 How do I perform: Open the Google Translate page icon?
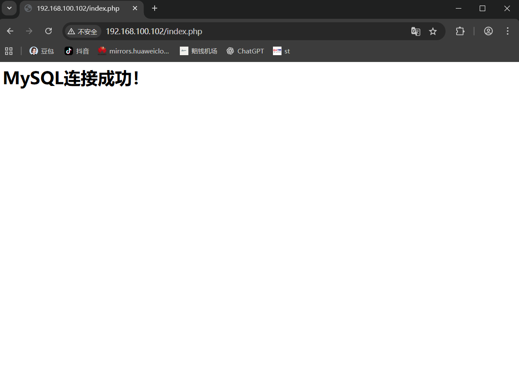point(416,31)
